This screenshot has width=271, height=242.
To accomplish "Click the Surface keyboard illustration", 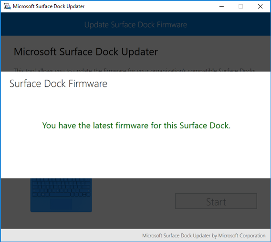I will (x=61, y=195).
